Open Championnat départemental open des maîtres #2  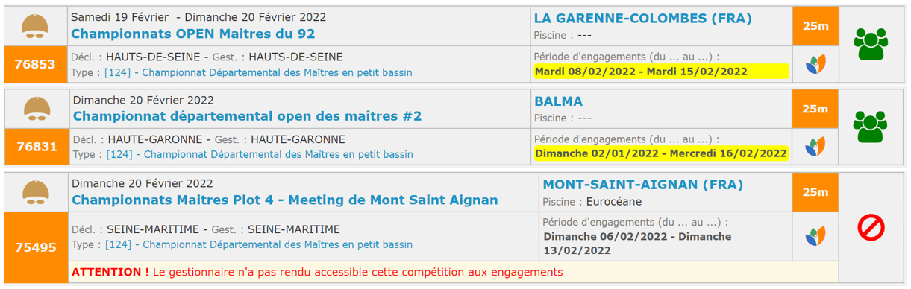tap(247, 116)
